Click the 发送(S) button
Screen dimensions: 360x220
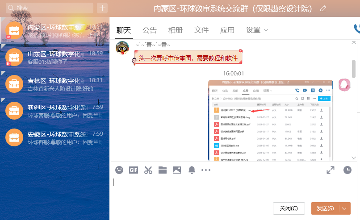pos(325,208)
